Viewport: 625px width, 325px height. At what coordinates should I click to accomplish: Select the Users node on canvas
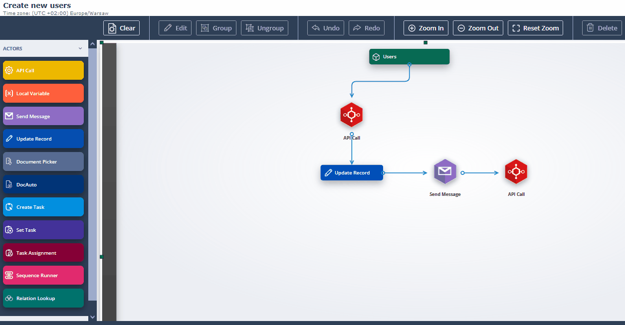409,57
